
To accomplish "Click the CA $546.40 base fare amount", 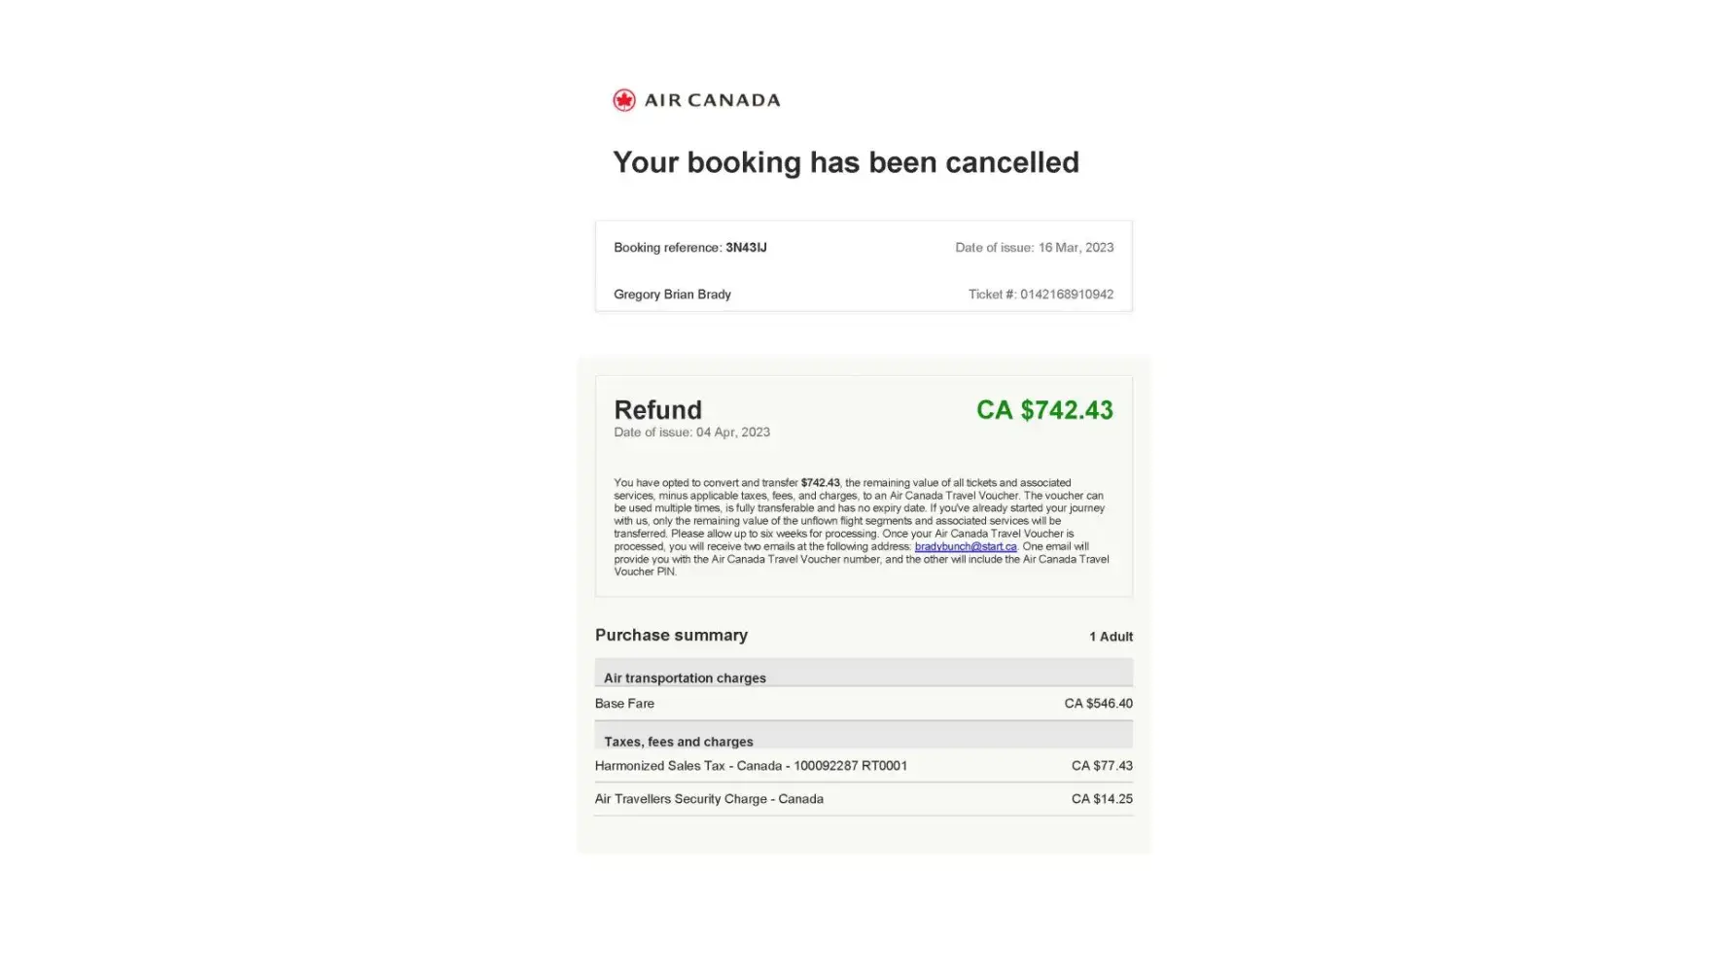I will 1098,704.
